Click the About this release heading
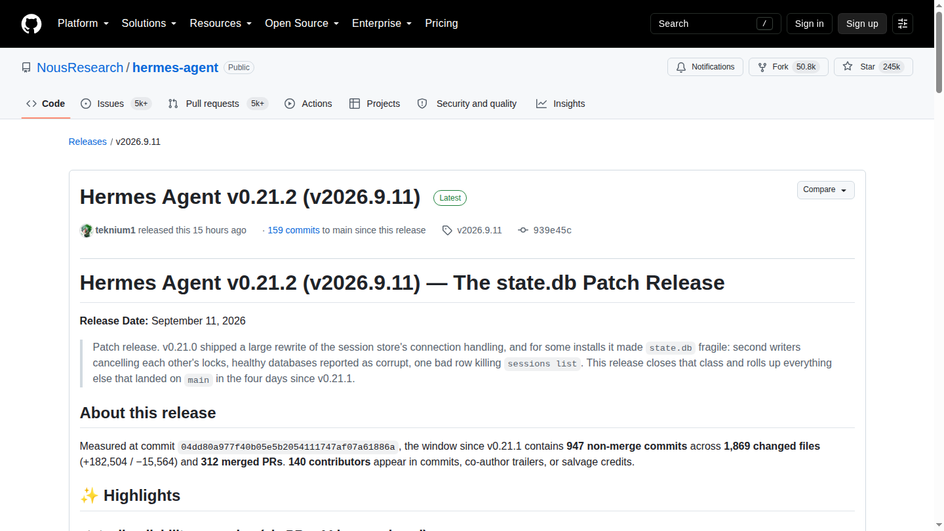Viewport: 944px width, 531px height. (147, 413)
